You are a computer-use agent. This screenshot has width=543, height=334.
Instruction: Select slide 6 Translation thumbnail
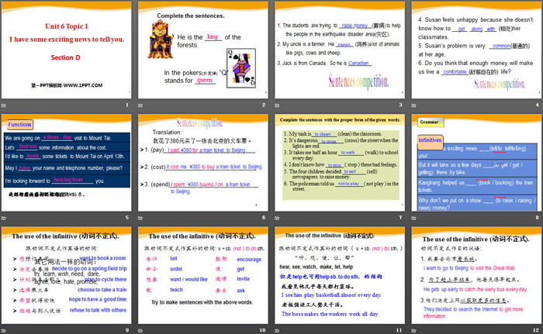coord(203,163)
